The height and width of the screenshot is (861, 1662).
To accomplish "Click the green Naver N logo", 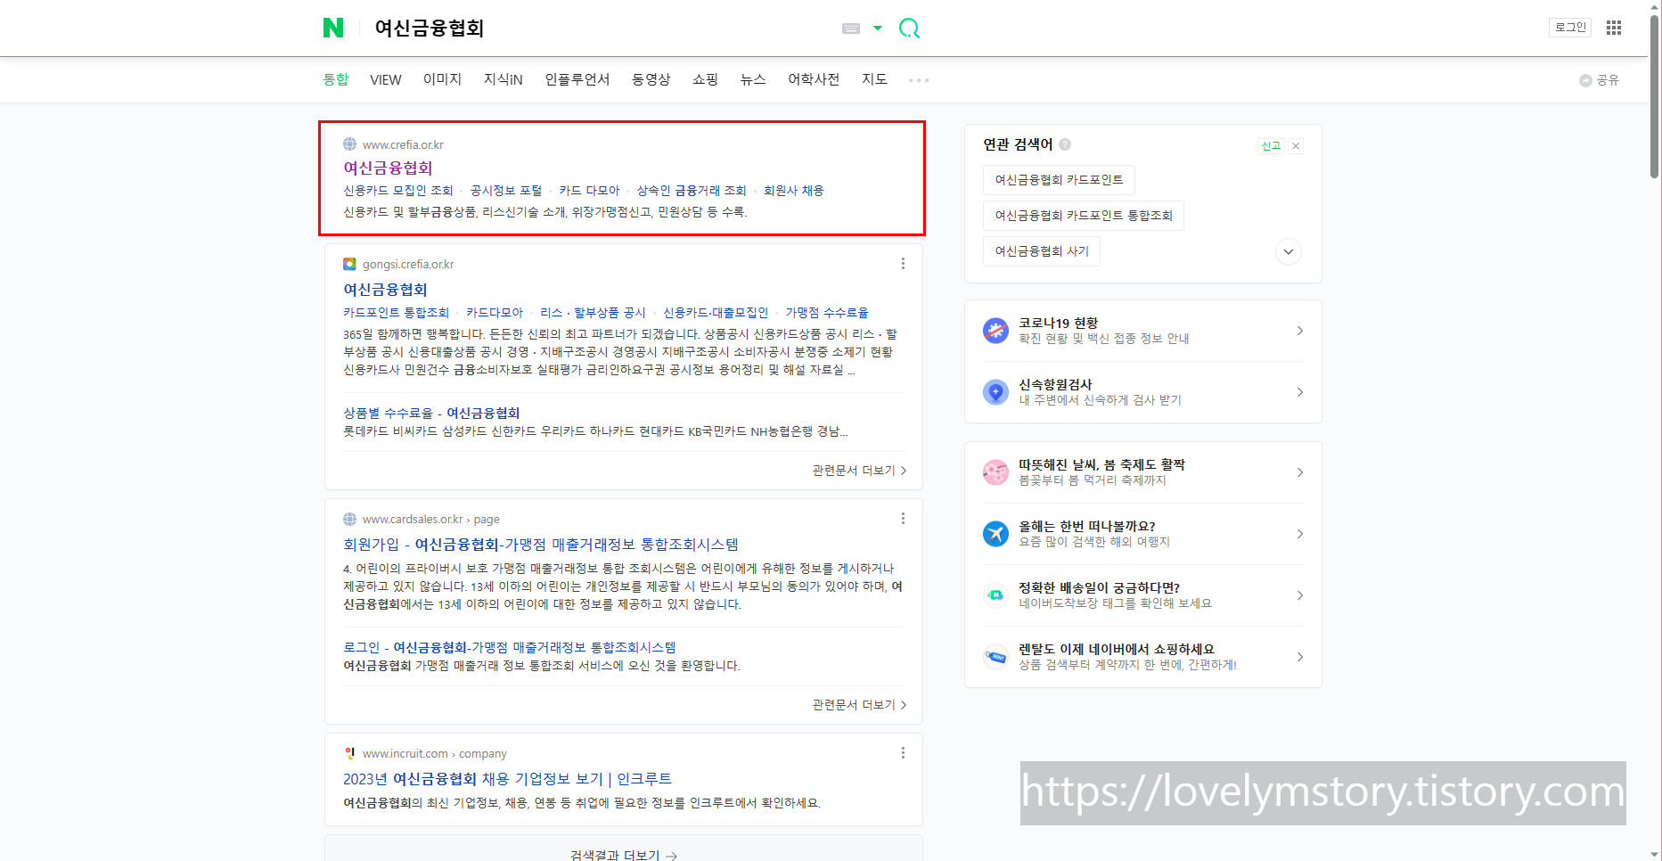I will click(x=333, y=28).
